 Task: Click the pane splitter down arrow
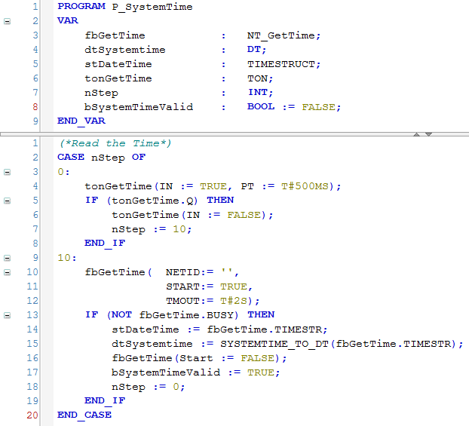coord(428,134)
